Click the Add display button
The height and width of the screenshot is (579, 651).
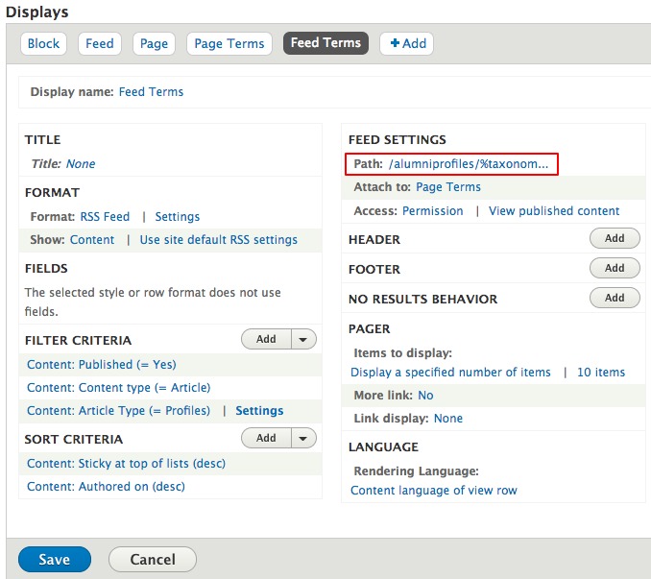click(406, 43)
